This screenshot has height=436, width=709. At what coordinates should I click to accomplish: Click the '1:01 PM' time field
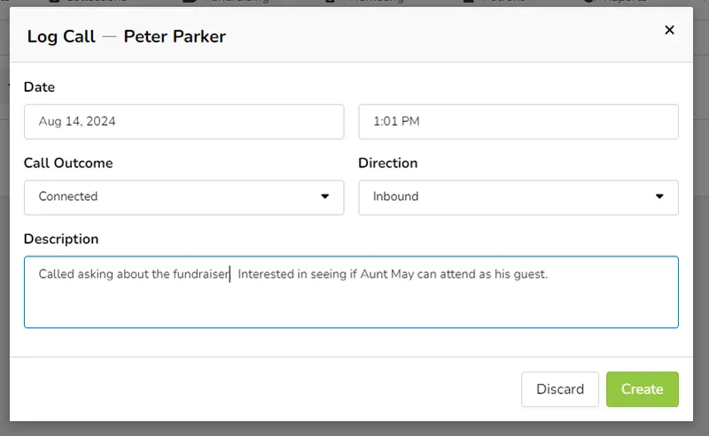pyautogui.click(x=518, y=122)
